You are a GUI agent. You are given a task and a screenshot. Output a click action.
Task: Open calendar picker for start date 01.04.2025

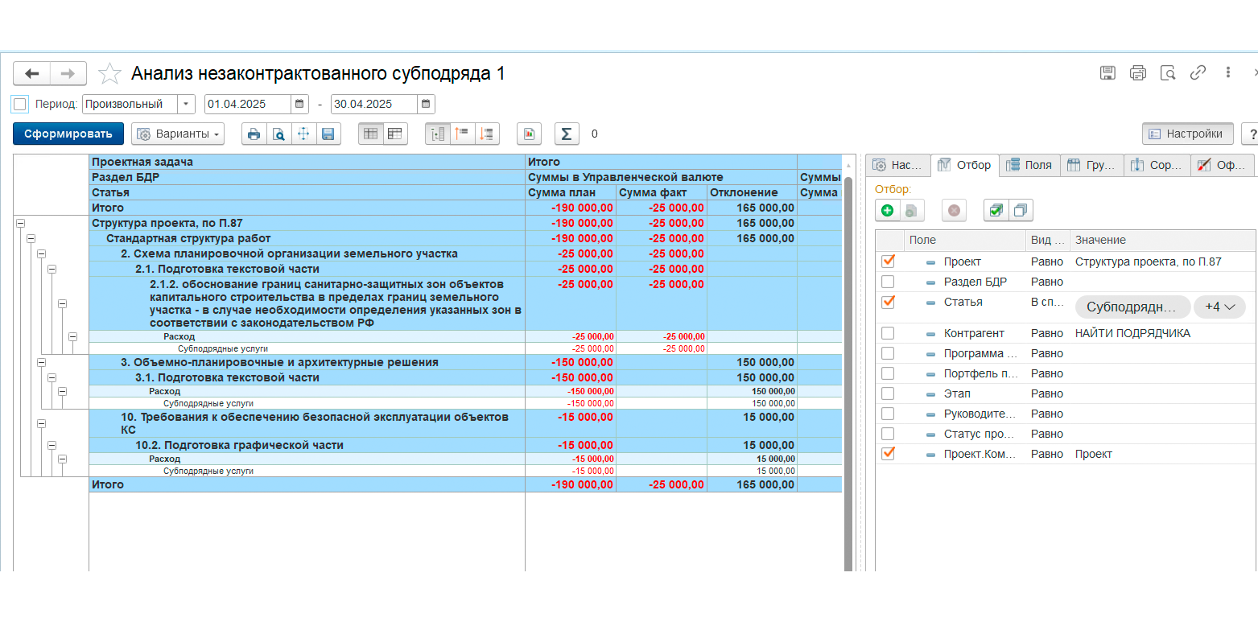(299, 104)
